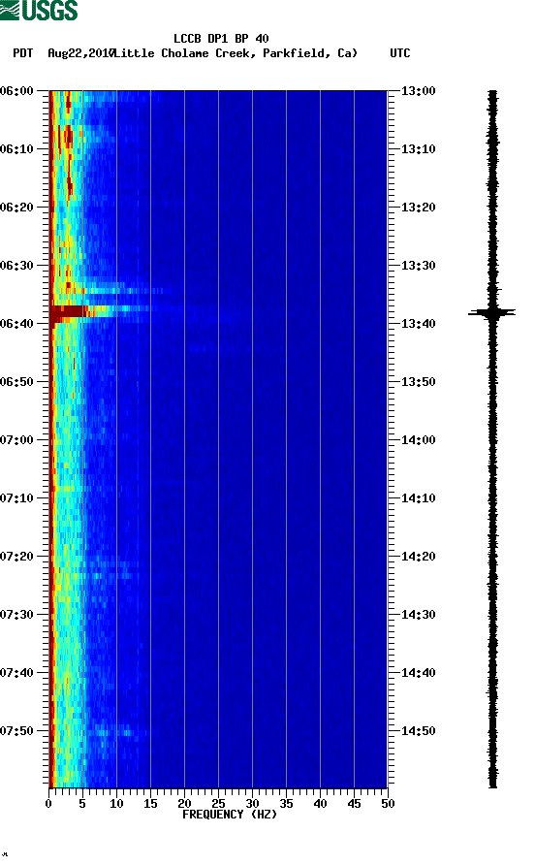Click the '14:40' UTC time label
The width and height of the screenshot is (535, 865).
click(x=418, y=673)
